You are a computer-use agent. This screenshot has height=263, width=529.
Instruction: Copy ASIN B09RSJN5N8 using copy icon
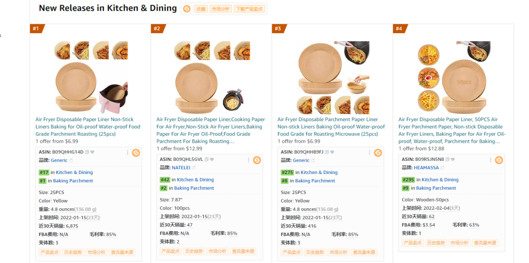448,159
